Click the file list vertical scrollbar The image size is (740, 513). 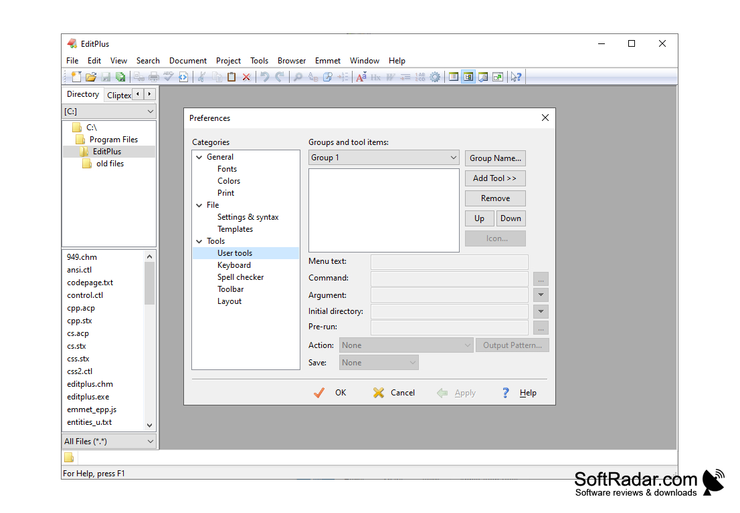[149, 341]
